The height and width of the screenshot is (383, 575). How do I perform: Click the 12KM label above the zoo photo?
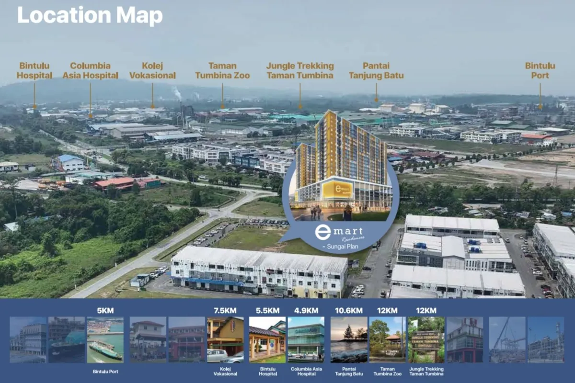(x=388, y=310)
